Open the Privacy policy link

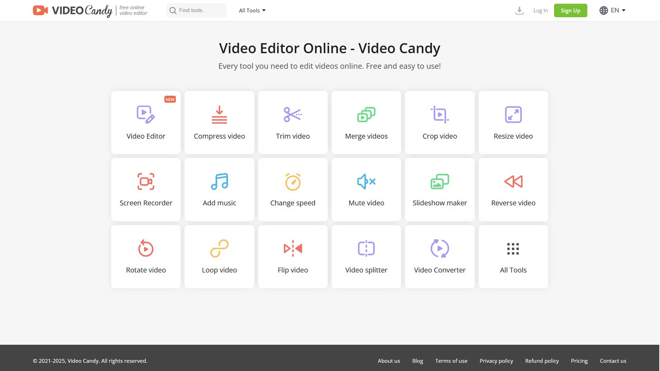point(496,361)
